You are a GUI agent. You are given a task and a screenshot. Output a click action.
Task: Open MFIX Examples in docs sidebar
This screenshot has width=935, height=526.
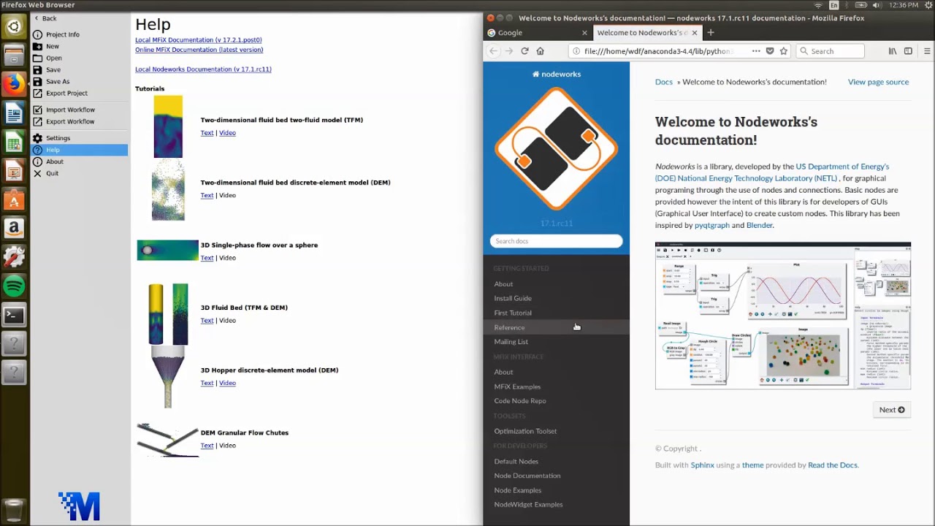pyautogui.click(x=517, y=386)
